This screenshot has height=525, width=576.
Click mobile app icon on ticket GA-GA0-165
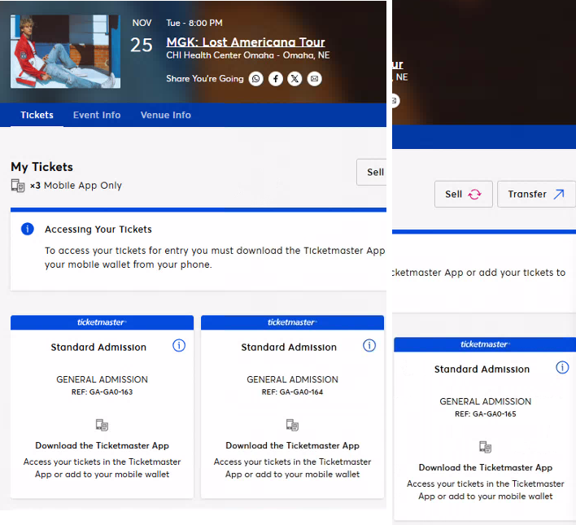485,447
